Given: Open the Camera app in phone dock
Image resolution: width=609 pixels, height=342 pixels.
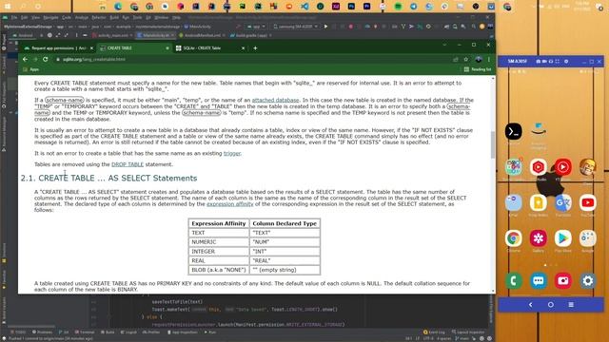Looking at the screenshot, I should (563, 281).
